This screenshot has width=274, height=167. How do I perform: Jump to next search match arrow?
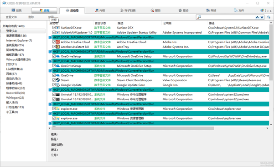(262, 17)
